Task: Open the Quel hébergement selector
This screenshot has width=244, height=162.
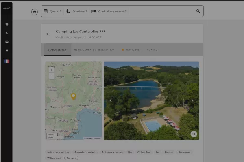Action: pos(109,11)
